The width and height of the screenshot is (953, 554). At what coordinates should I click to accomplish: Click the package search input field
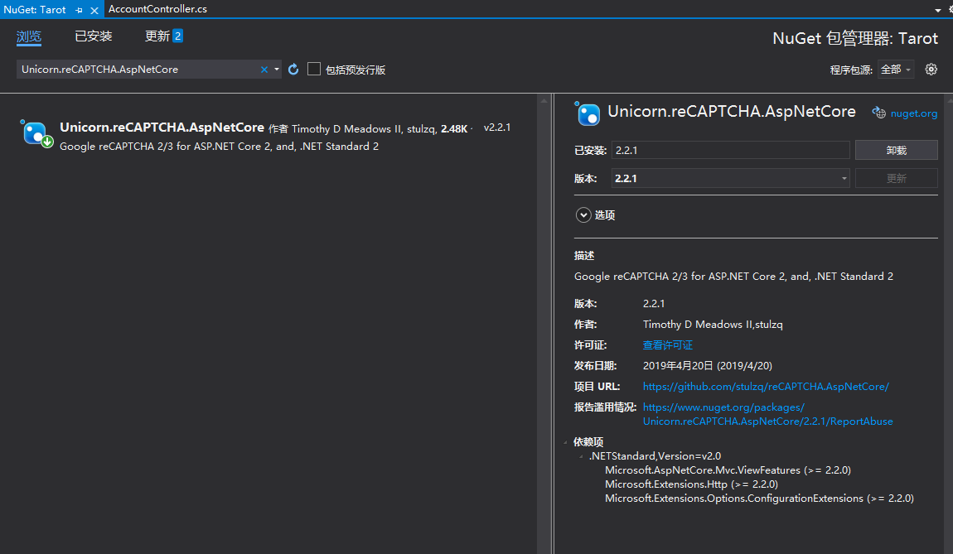[x=137, y=70]
